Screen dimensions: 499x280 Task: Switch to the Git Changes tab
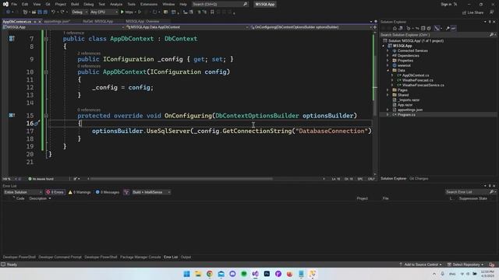pyautogui.click(x=419, y=178)
